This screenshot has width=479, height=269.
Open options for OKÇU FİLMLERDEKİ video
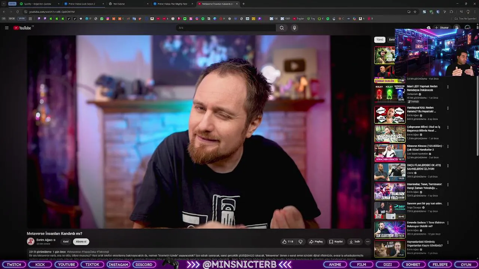(x=448, y=166)
